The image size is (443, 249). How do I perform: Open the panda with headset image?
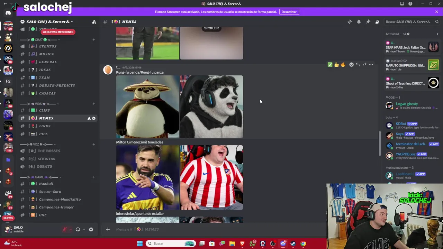coord(211,107)
